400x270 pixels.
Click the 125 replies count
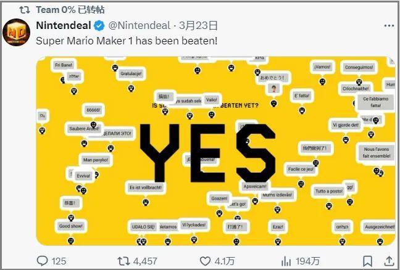[x=59, y=261]
